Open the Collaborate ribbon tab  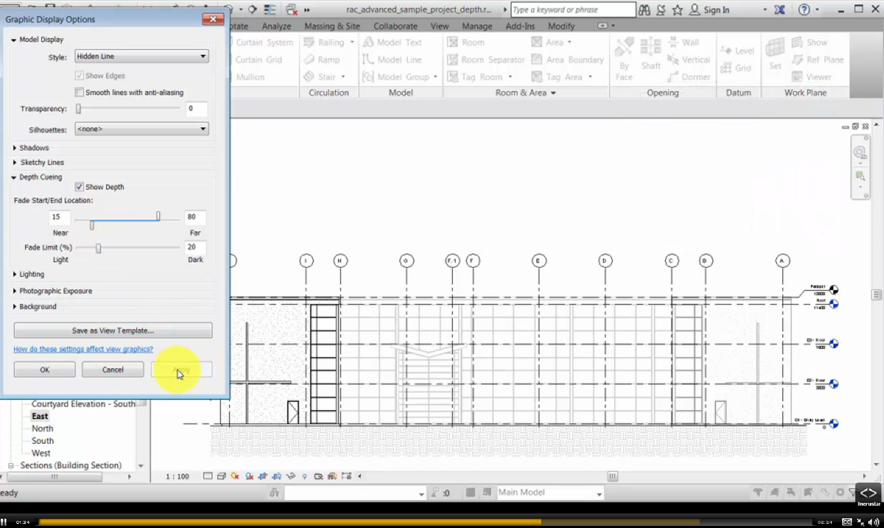click(395, 26)
